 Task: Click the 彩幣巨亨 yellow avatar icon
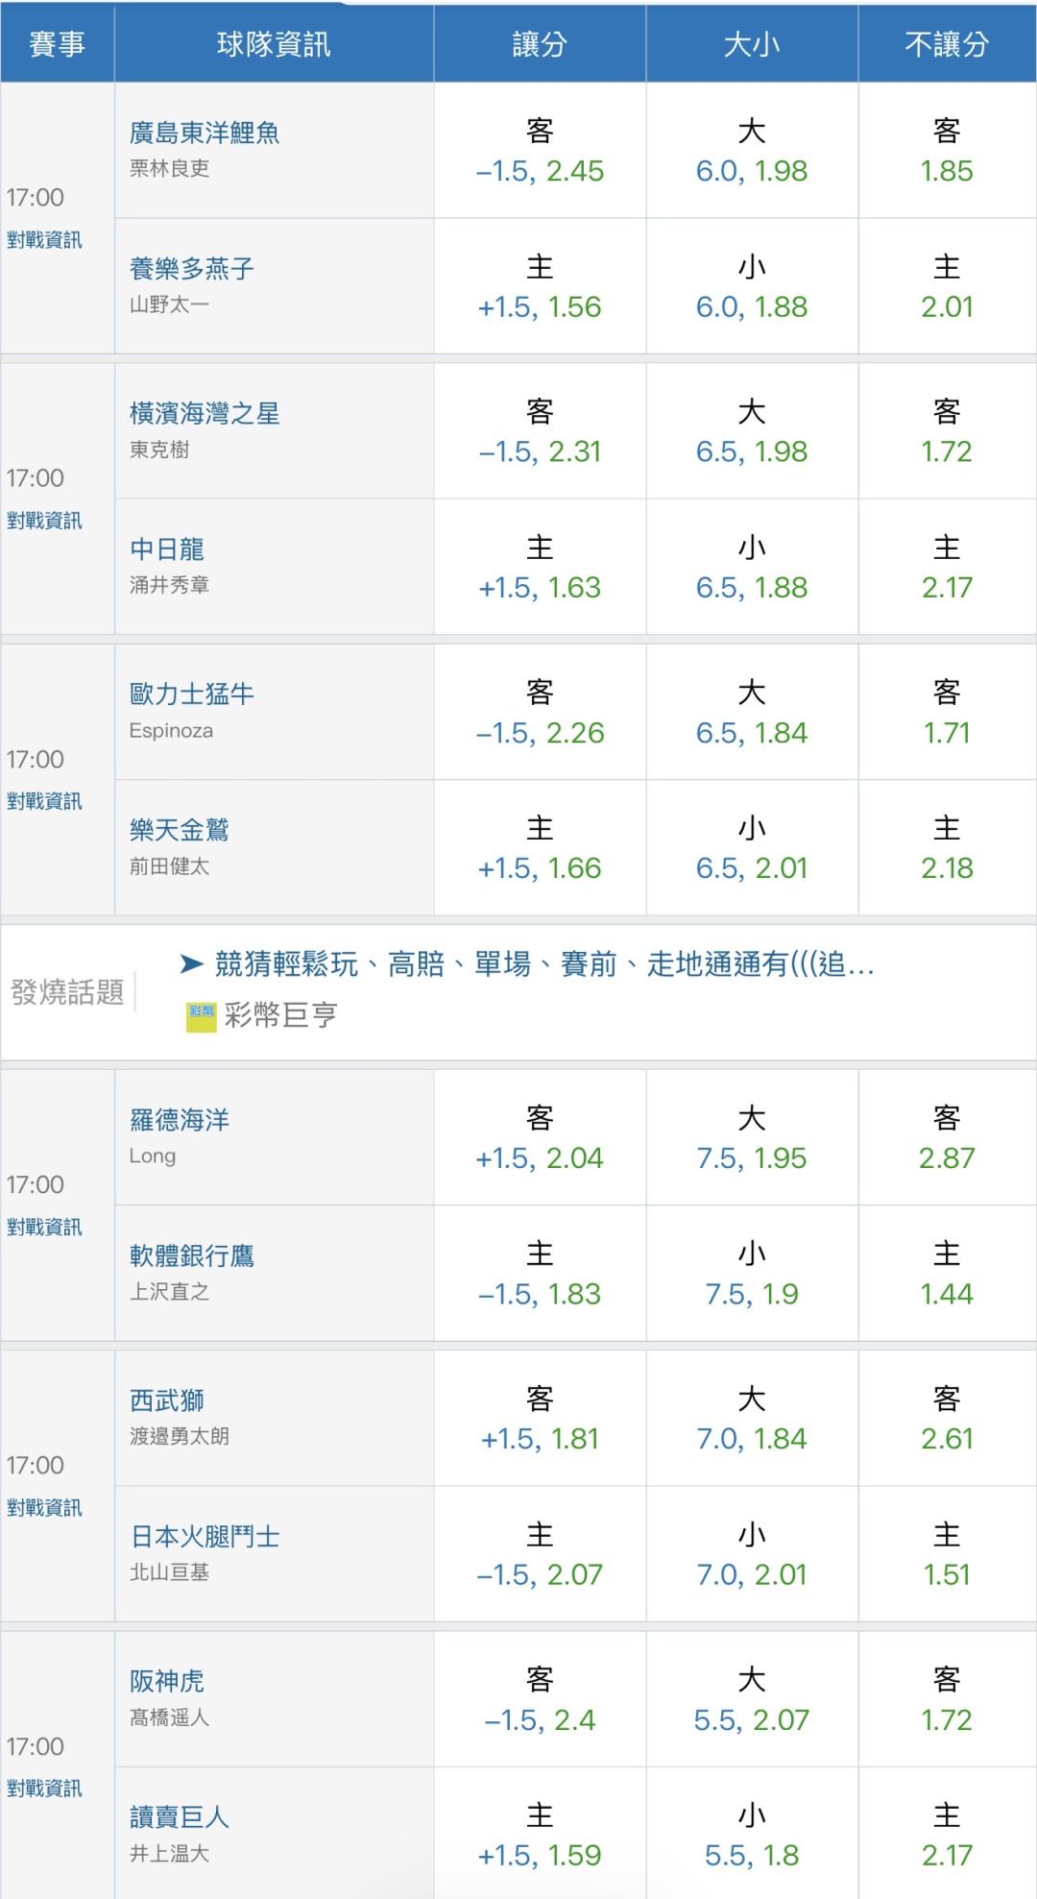click(x=202, y=1016)
